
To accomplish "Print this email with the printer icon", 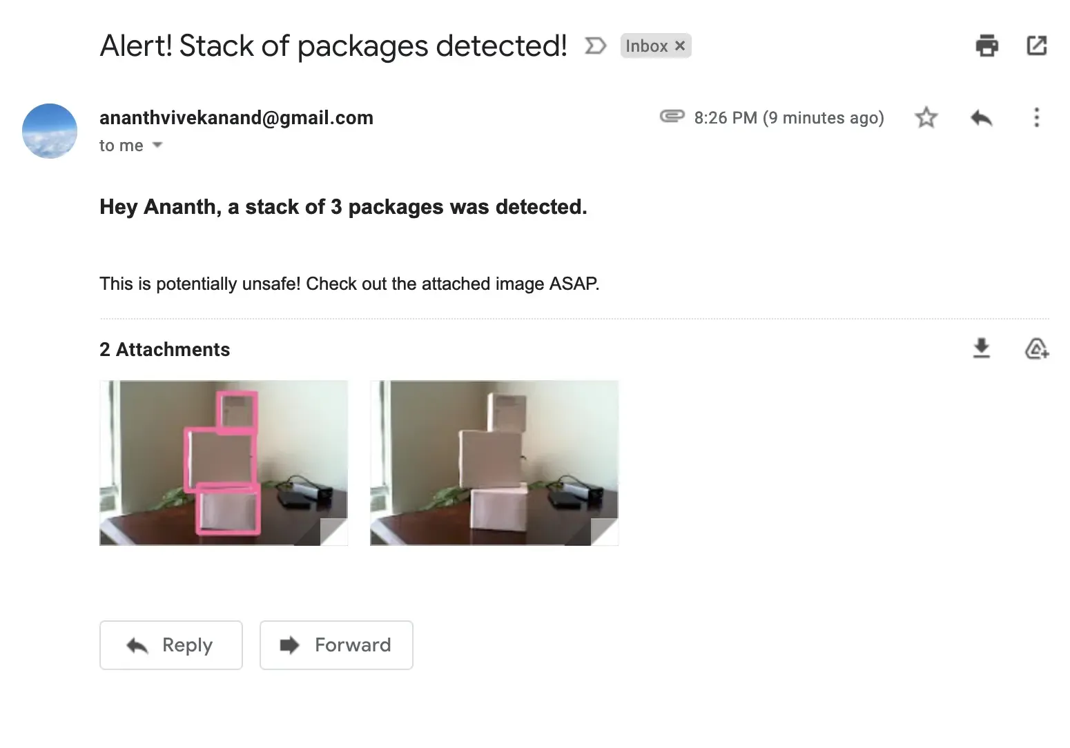I will [986, 46].
